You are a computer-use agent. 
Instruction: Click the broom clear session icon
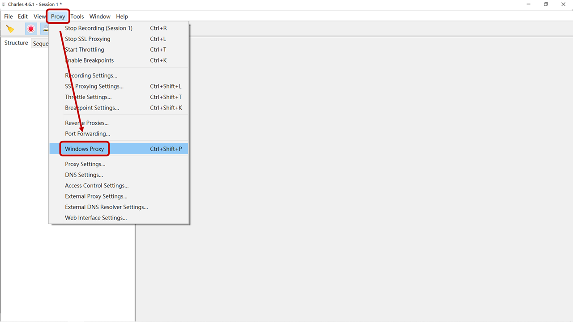[x=10, y=29]
